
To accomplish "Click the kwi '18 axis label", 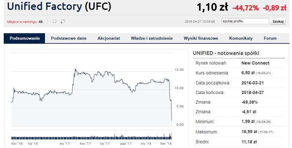I will pos(166,144).
